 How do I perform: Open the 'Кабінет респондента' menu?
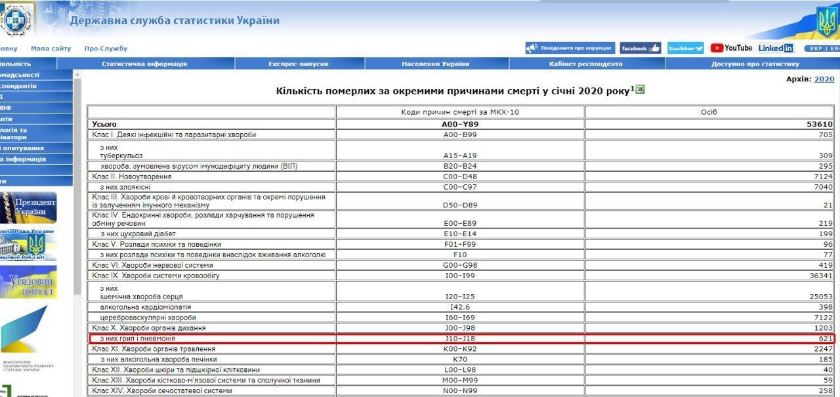click(x=586, y=64)
